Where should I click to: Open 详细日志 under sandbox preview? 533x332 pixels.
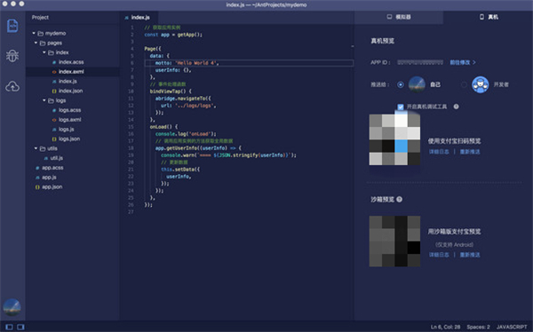point(439,255)
